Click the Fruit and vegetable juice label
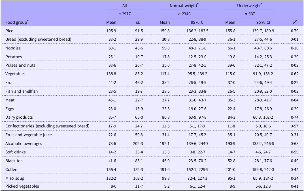This screenshot has height=191, width=304. 29,135
